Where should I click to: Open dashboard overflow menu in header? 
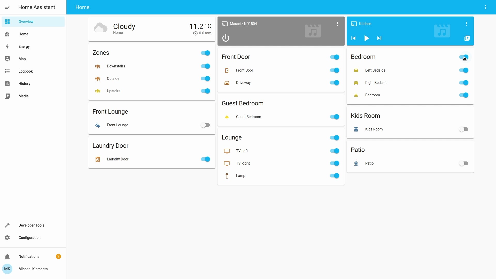pos(485,7)
